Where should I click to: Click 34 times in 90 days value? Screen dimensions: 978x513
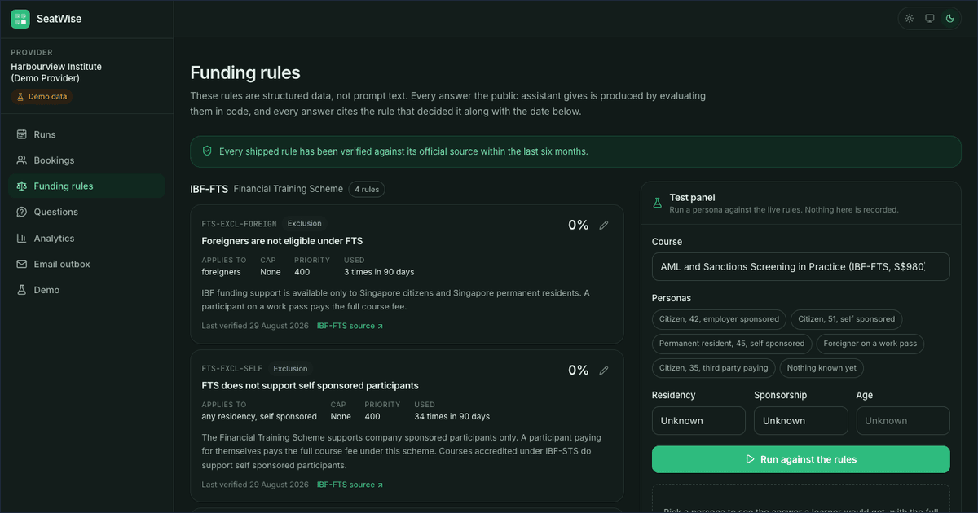(452, 416)
